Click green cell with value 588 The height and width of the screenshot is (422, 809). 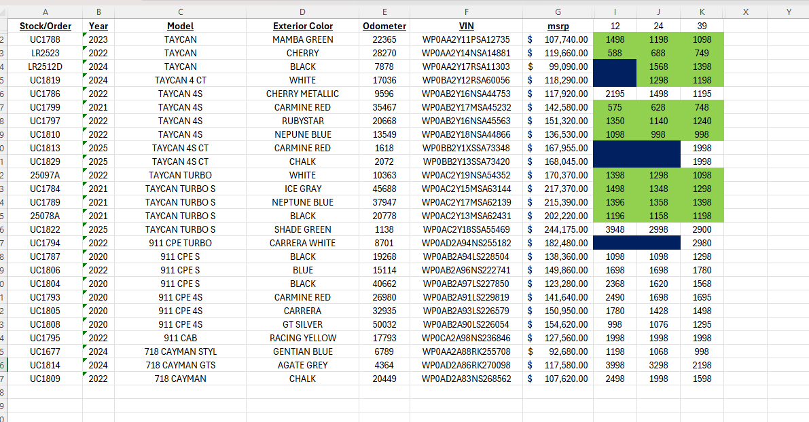point(615,53)
